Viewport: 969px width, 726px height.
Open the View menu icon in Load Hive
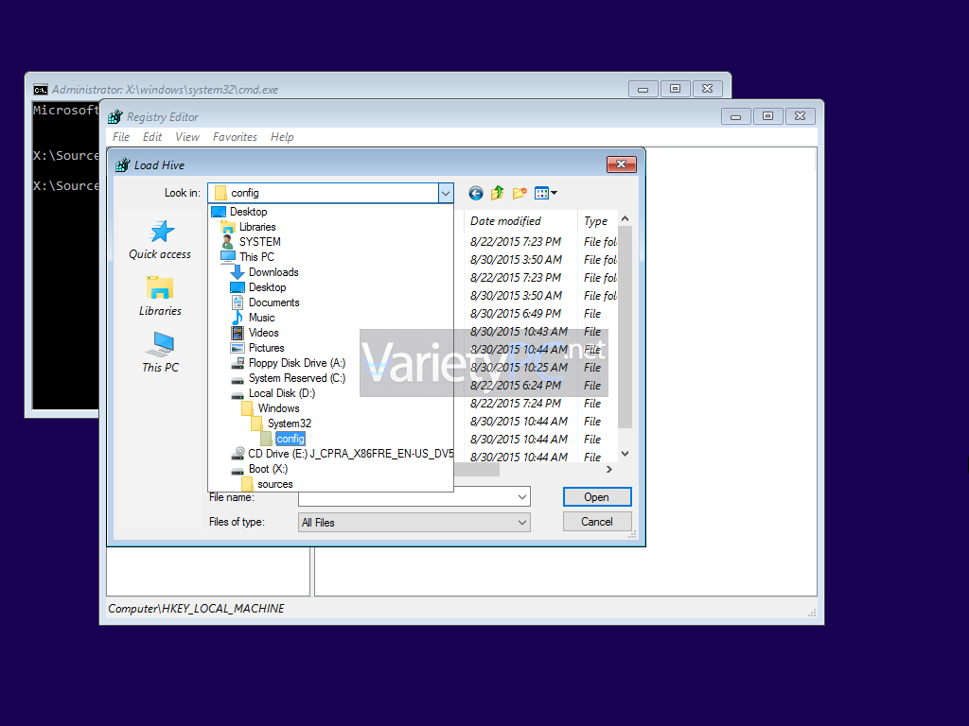click(542, 193)
